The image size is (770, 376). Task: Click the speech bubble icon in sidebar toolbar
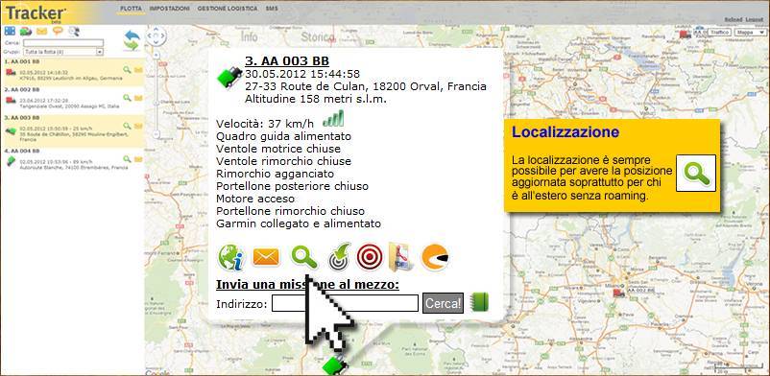click(58, 31)
